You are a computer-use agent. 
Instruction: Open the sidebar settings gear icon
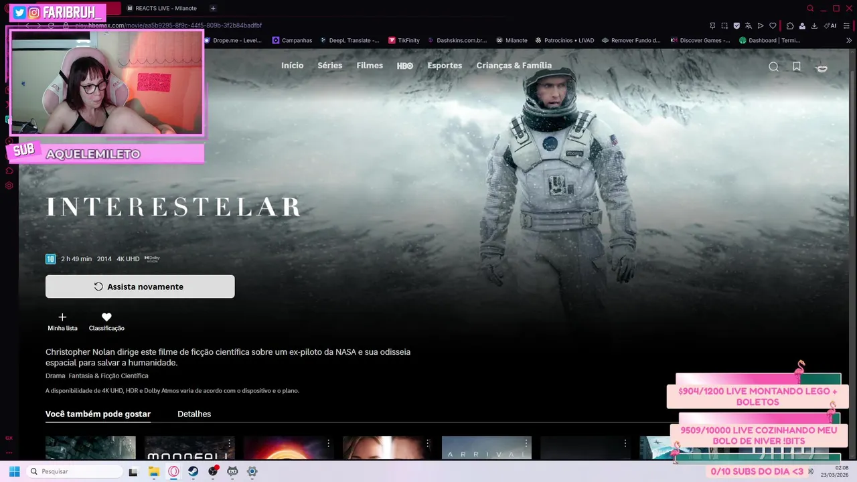click(9, 185)
